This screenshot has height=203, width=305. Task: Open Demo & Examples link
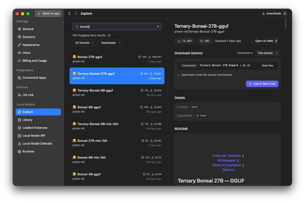227,165
